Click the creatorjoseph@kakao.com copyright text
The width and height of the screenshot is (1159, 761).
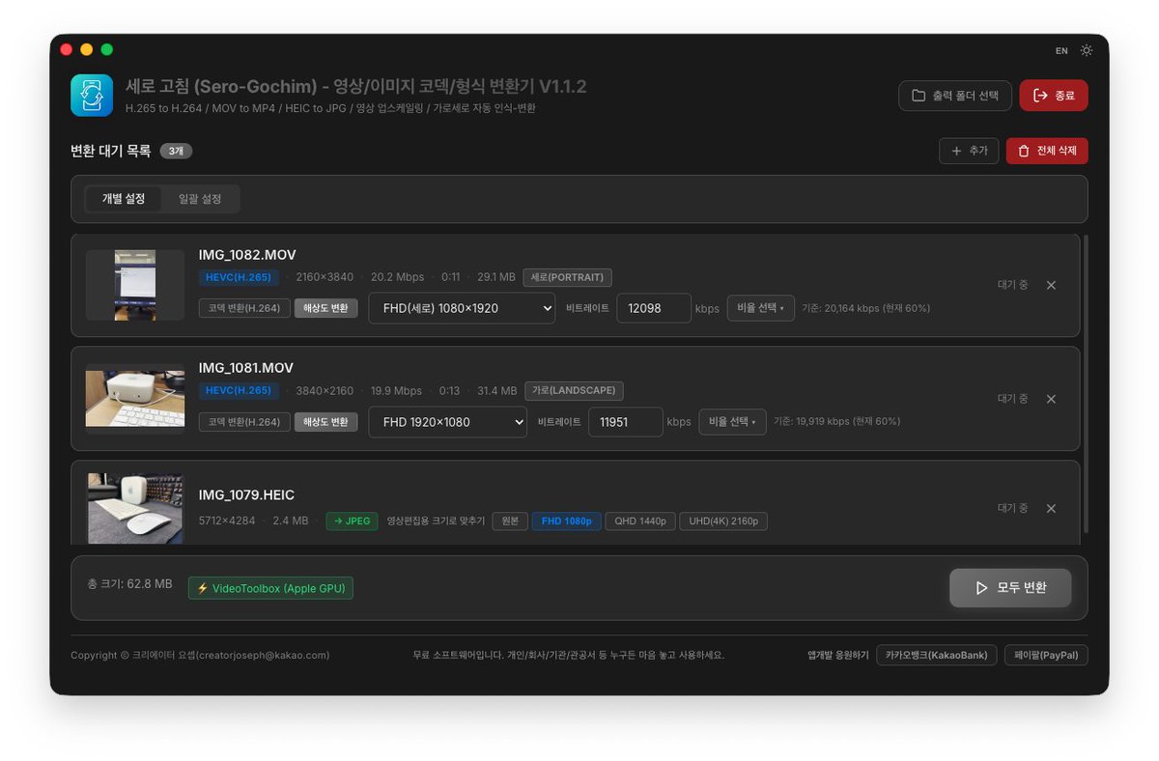coord(200,655)
